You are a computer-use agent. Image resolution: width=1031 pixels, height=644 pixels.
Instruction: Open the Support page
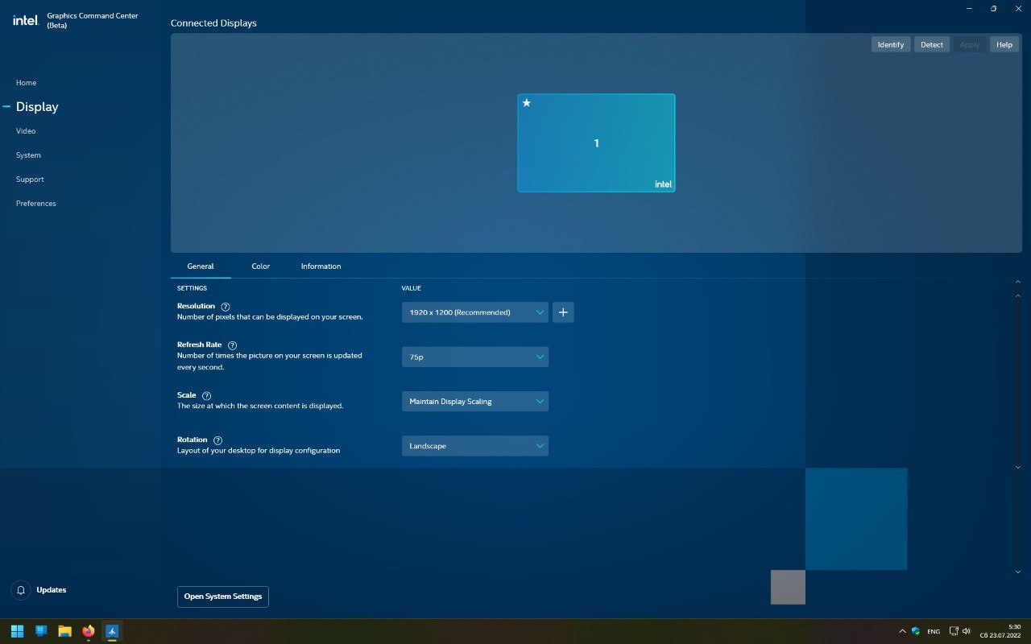click(30, 180)
